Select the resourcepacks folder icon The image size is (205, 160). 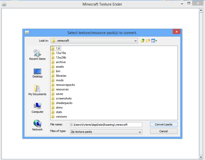[53, 85]
